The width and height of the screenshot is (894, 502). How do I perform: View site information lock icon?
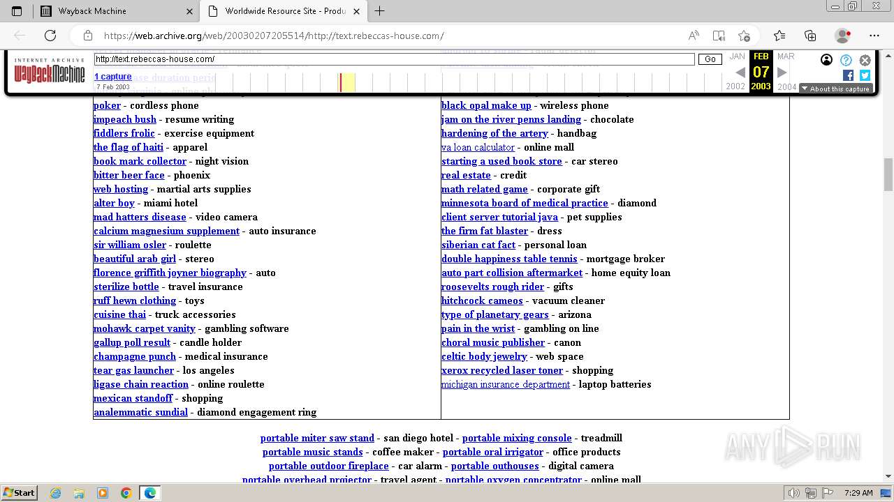88,36
